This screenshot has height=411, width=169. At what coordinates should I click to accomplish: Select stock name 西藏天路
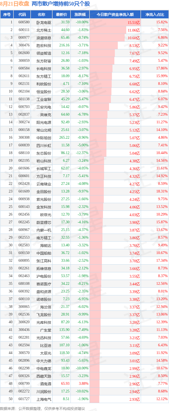pos(44,376)
